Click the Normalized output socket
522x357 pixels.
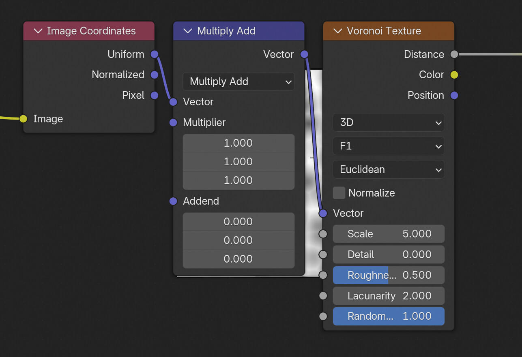154,75
